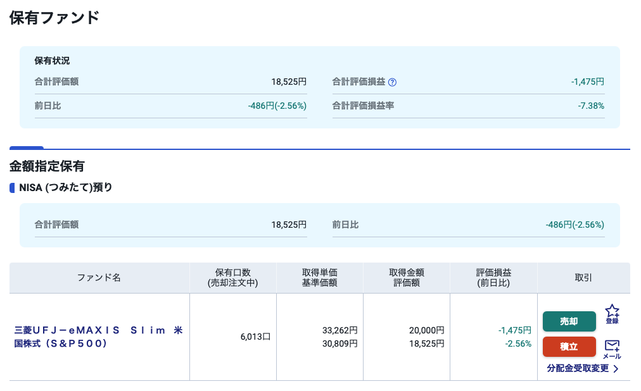
Task: Click the 金額指定保有 section heading
Action: [47, 166]
